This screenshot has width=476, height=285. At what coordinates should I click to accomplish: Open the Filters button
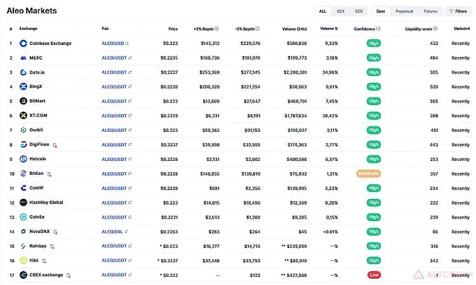(x=458, y=11)
